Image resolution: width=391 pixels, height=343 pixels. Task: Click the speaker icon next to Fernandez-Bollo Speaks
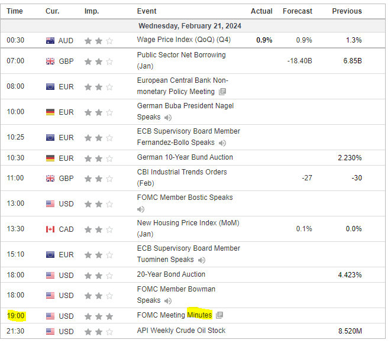coord(222,143)
